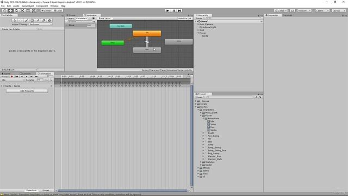Click the add parameter plus button

coord(94,22)
